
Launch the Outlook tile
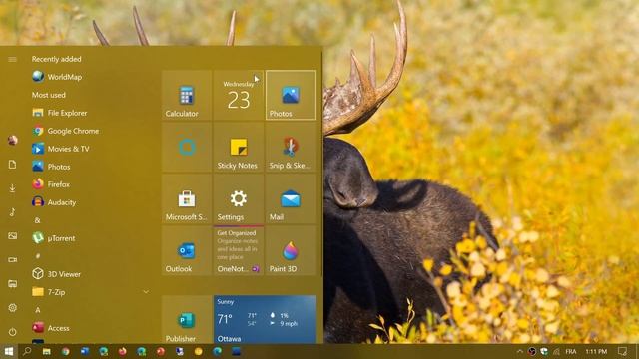[187, 250]
